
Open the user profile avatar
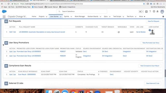(162, 11)
